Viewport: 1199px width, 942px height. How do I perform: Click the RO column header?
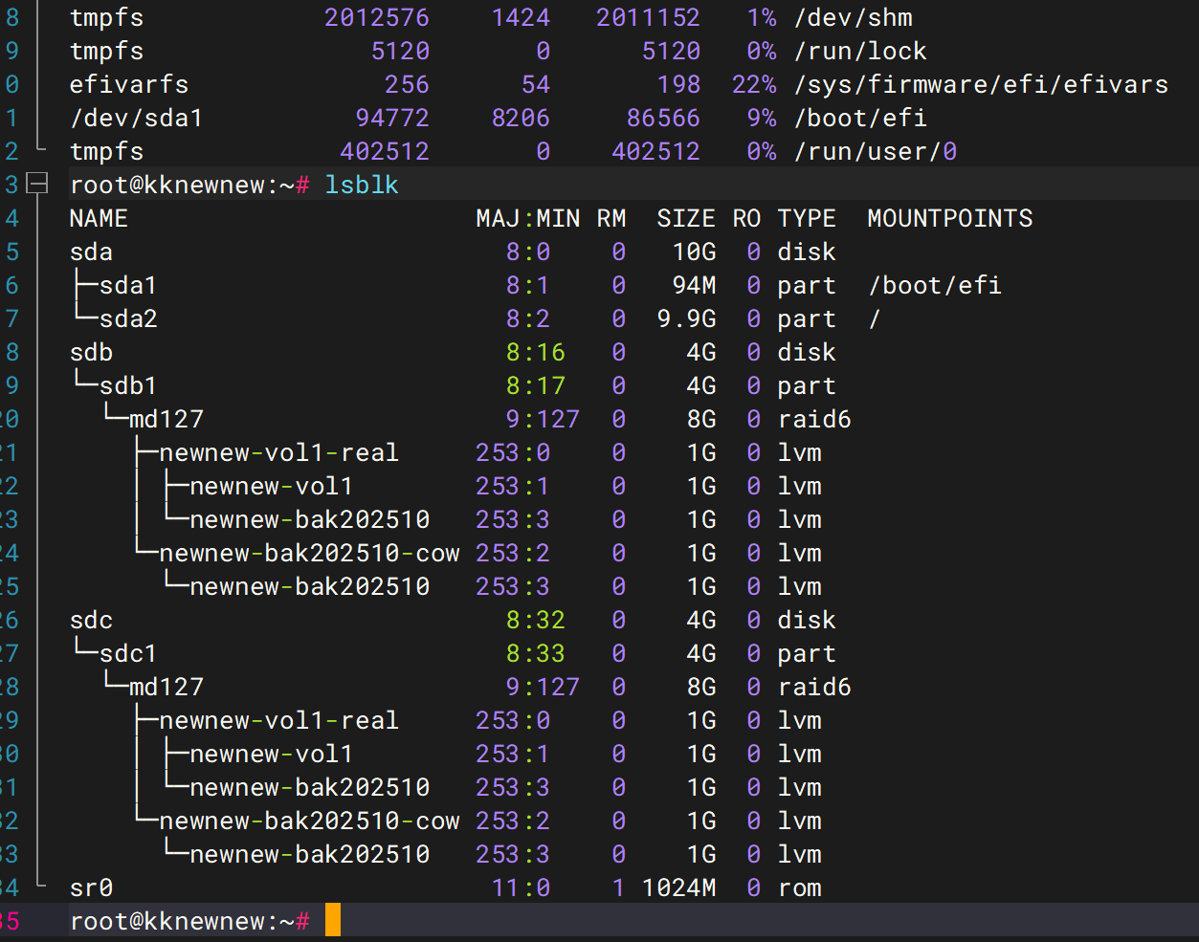[747, 218]
